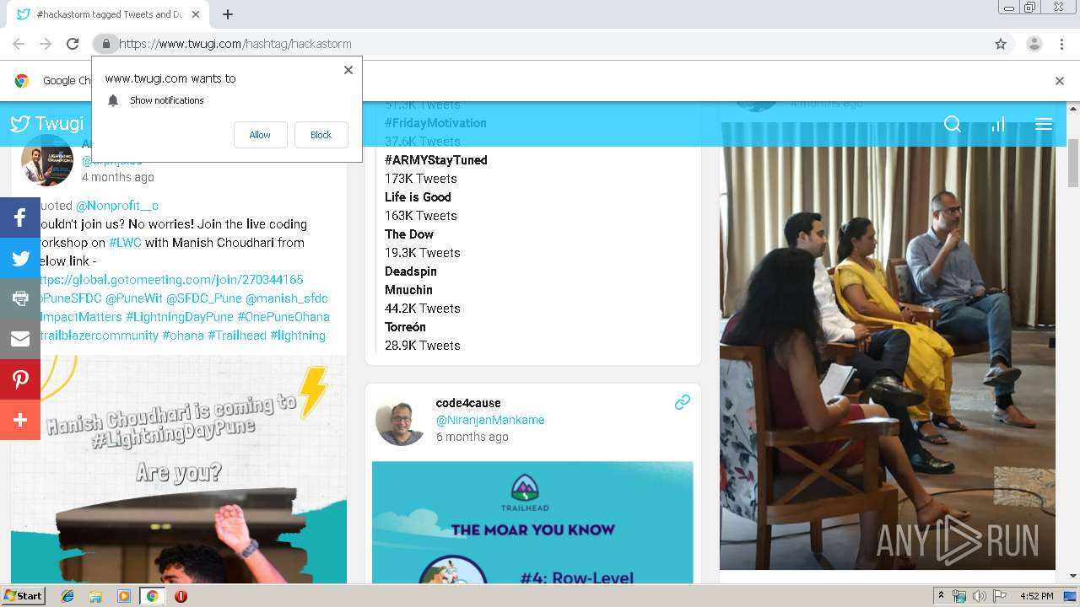The width and height of the screenshot is (1080, 607).
Task: Open the Chrome profile avatar
Action: point(1034,44)
